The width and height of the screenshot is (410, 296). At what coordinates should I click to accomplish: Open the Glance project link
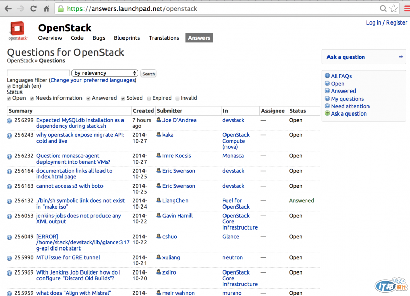(x=231, y=237)
